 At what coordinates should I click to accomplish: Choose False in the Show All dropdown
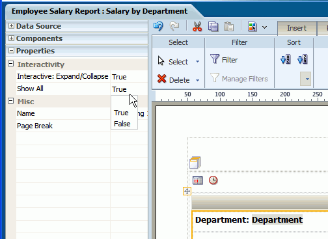point(122,124)
